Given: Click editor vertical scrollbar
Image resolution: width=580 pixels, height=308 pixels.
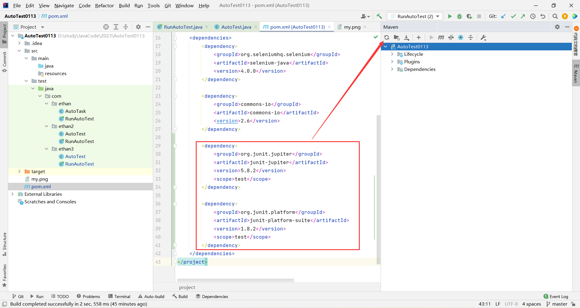Looking at the screenshot, I should [378, 189].
